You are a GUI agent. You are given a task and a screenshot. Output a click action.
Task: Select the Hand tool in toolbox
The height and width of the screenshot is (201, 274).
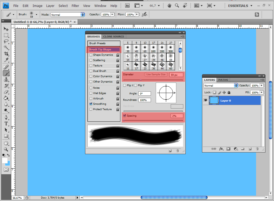[x=6, y=143]
